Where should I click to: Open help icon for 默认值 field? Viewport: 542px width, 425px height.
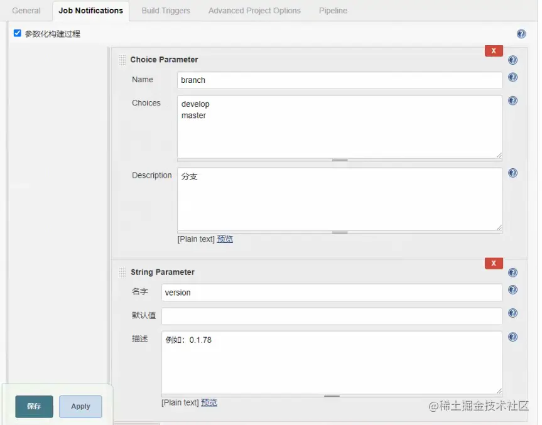pos(512,313)
